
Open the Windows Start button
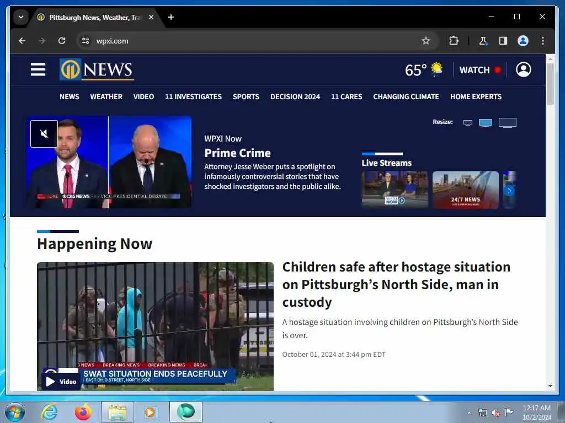point(15,412)
